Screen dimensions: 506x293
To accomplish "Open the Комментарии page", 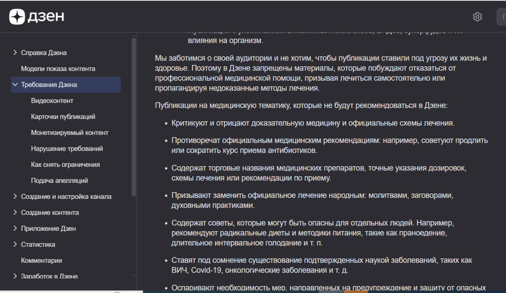I will pyautogui.click(x=42, y=261).
